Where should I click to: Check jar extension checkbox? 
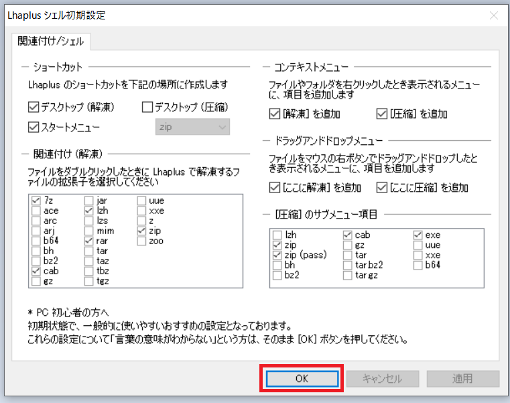pos(88,200)
